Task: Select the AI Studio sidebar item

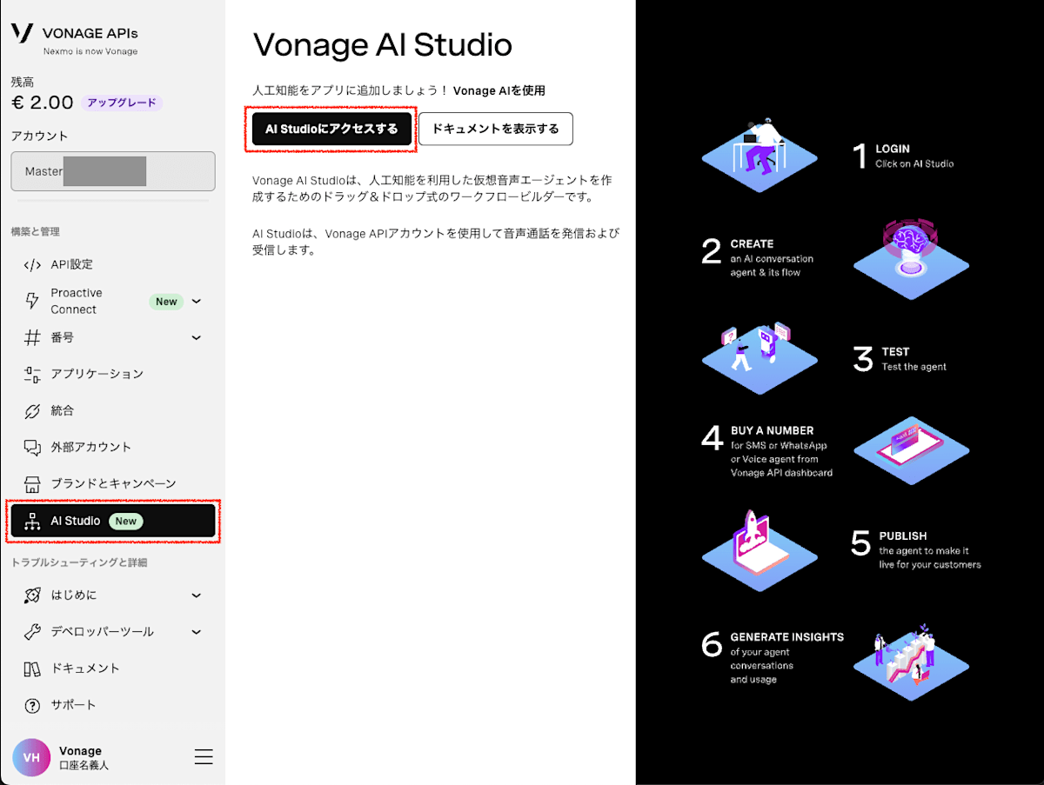Action: [113, 521]
